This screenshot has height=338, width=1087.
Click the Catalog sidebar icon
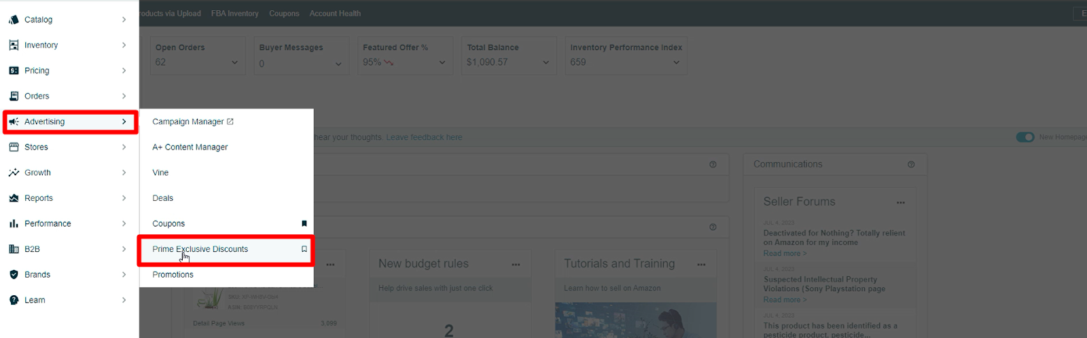(14, 20)
